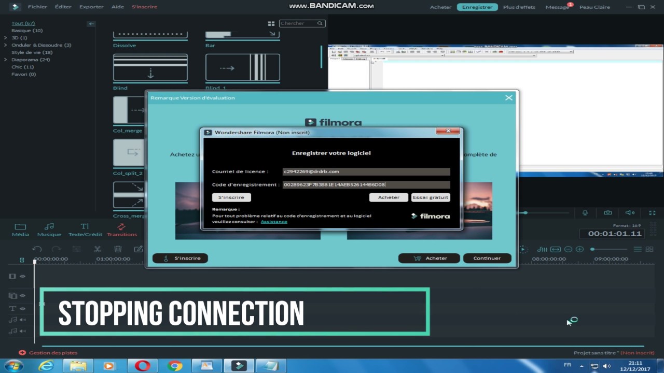Screen dimensions: 664x373
Task: Show hidden system tray icons
Action: point(582,366)
